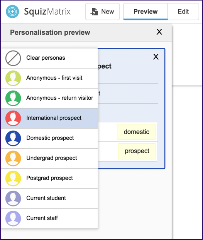Select the lime green Anonymous first visit avatar
203x240 pixels.
[x=13, y=78]
